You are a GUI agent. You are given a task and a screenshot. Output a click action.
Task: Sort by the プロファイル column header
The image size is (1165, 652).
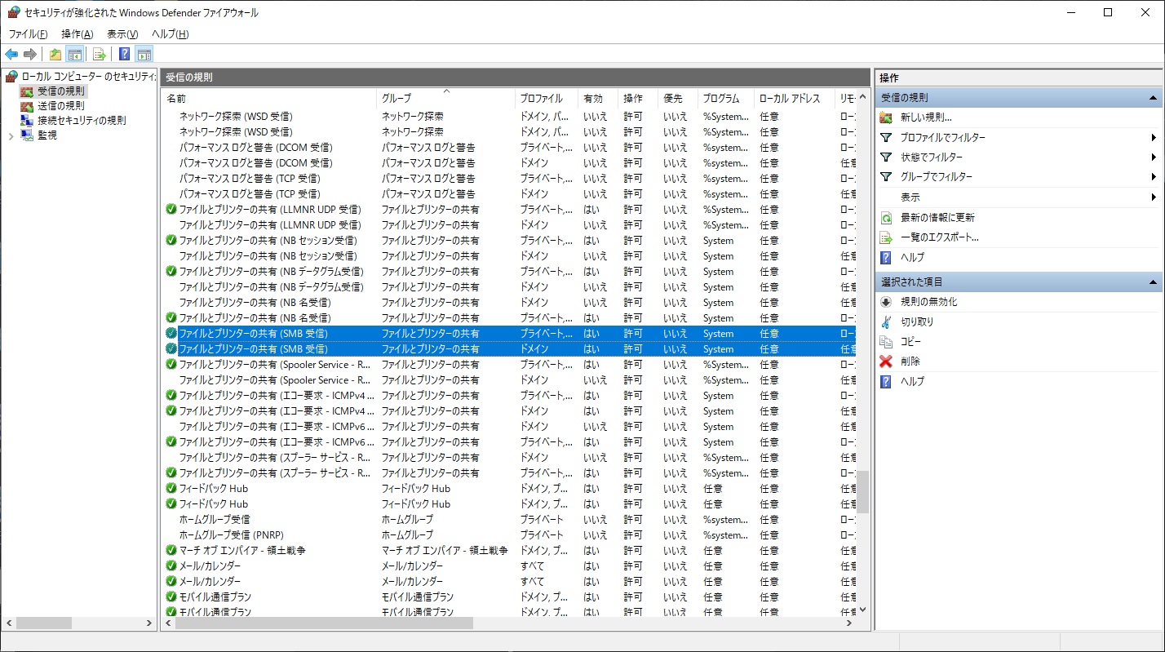pos(547,98)
